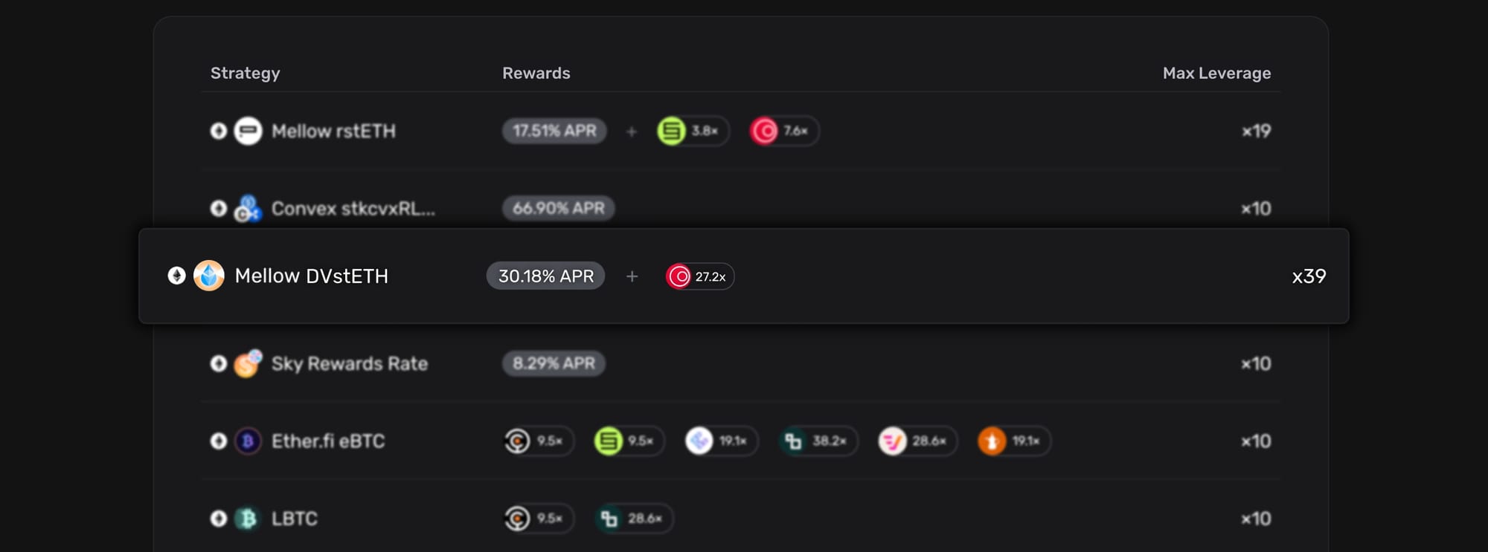
Task: Click the orange 19.1x reward badge
Action: point(1013,441)
